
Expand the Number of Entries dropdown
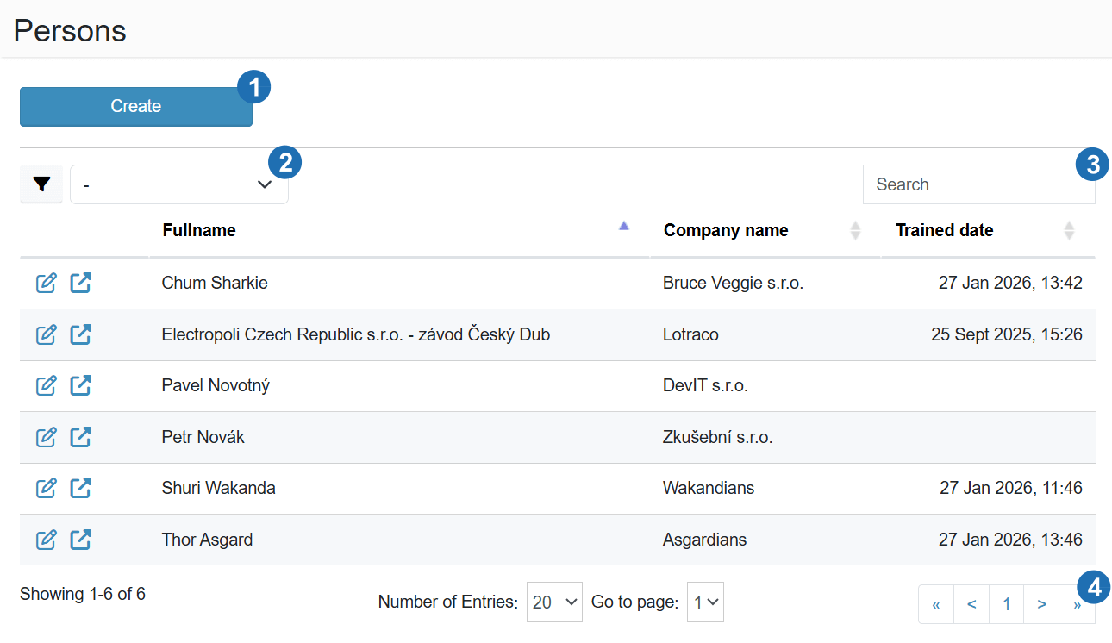click(554, 602)
